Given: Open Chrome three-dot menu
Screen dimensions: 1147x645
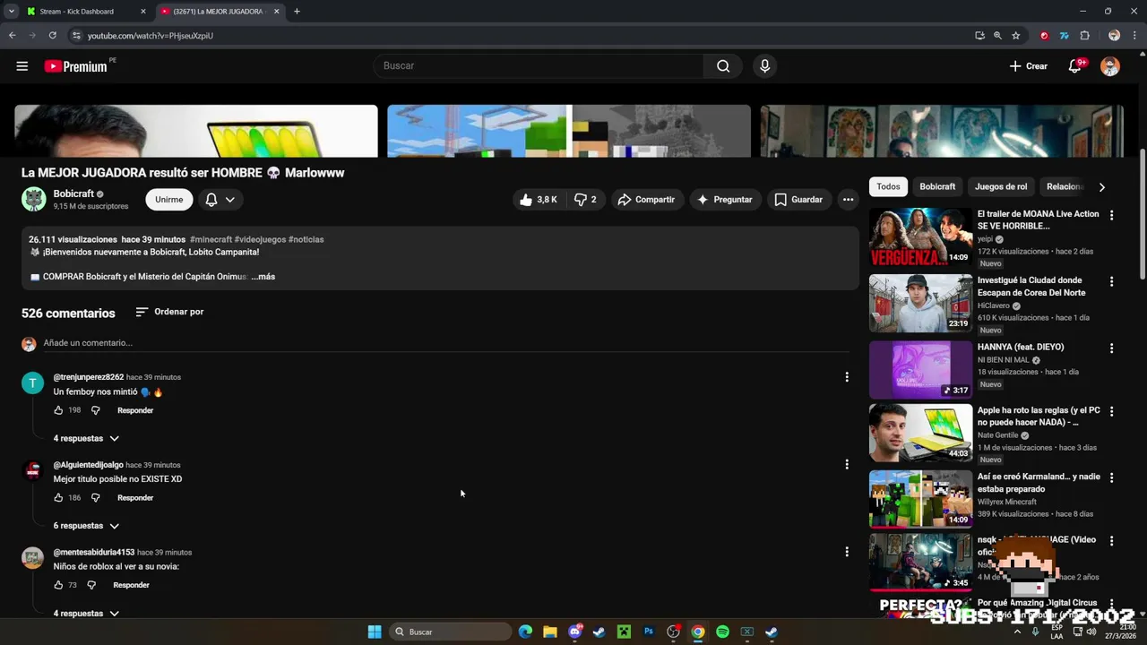Looking at the screenshot, I should coord(1134,36).
